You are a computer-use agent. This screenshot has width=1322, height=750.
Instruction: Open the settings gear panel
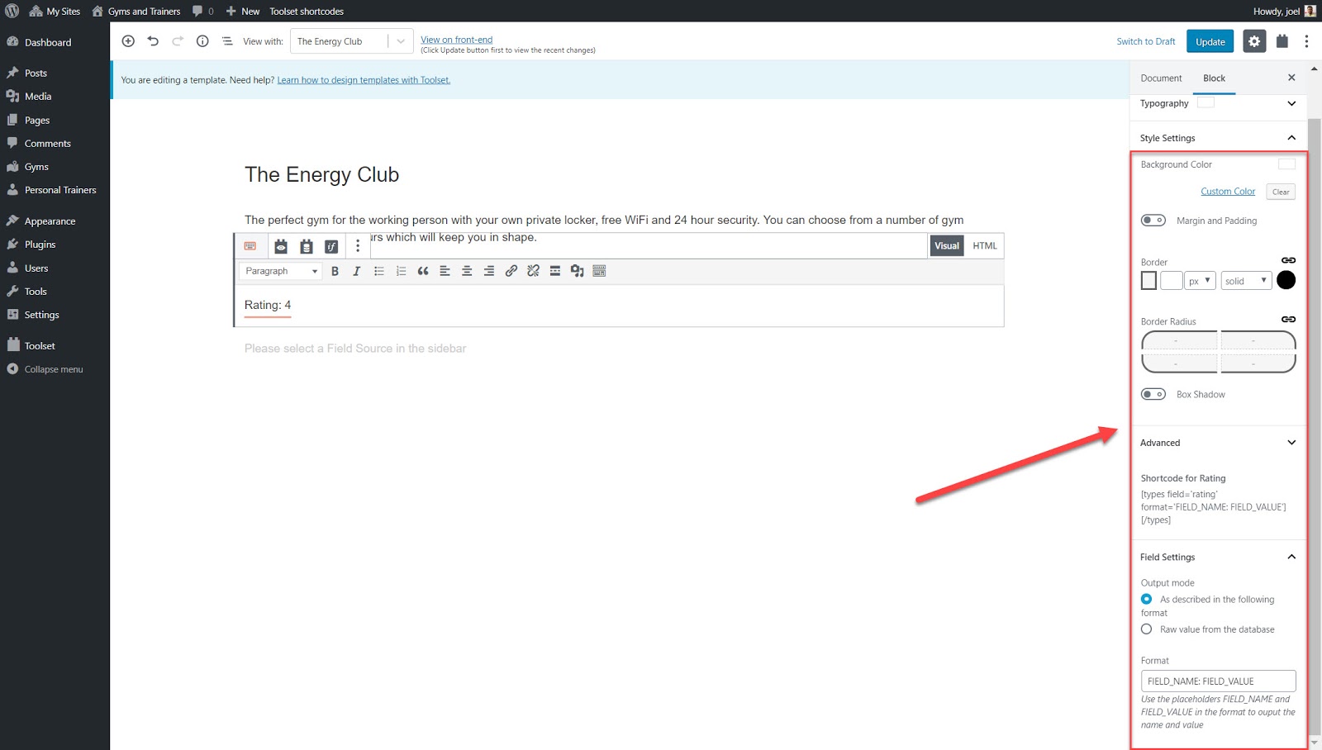click(1254, 41)
